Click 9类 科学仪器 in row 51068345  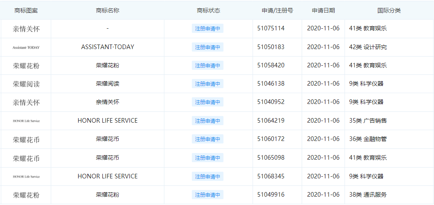click(x=366, y=176)
